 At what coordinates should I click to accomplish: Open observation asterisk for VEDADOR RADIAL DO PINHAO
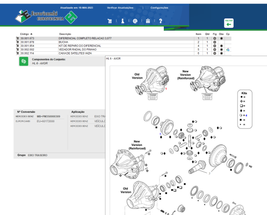221,50
